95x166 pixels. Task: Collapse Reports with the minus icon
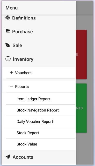click(x=12, y=86)
